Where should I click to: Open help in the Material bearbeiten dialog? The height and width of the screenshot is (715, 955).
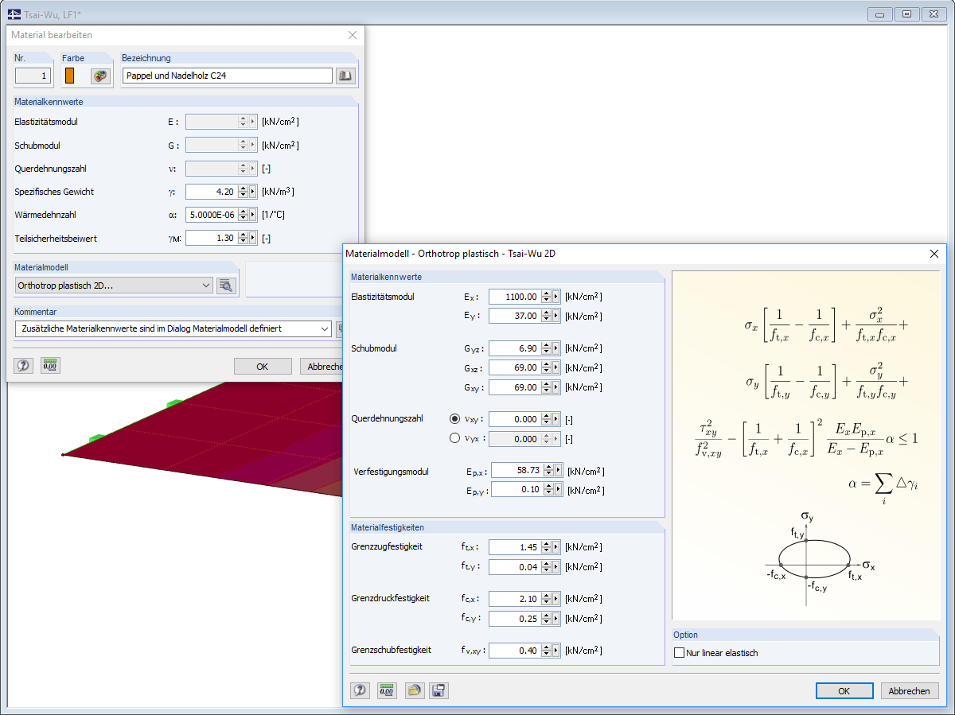pos(24,366)
